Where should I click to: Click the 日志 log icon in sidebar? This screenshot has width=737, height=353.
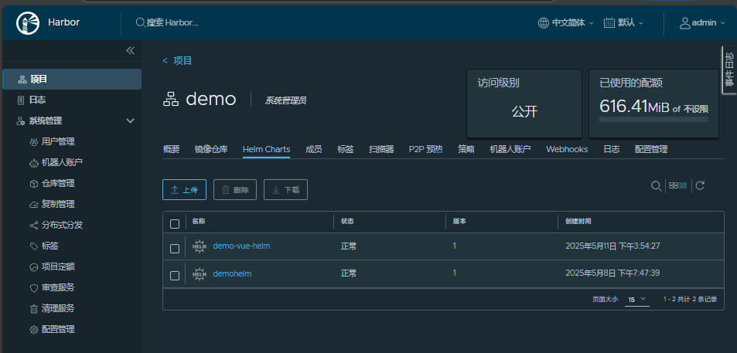(x=21, y=100)
